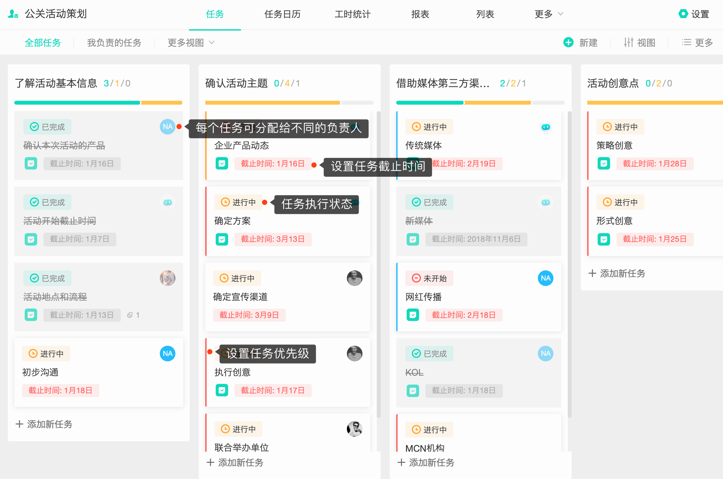
Task: Click the attachment icon on 活动地点和流程 card
Action: click(130, 315)
